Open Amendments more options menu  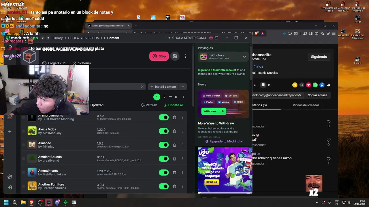point(182,172)
